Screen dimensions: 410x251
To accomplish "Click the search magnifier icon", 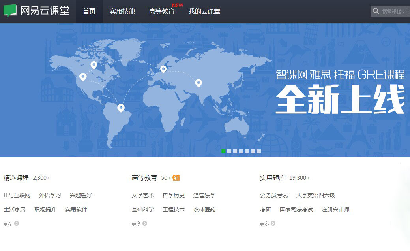I will 375,11.
